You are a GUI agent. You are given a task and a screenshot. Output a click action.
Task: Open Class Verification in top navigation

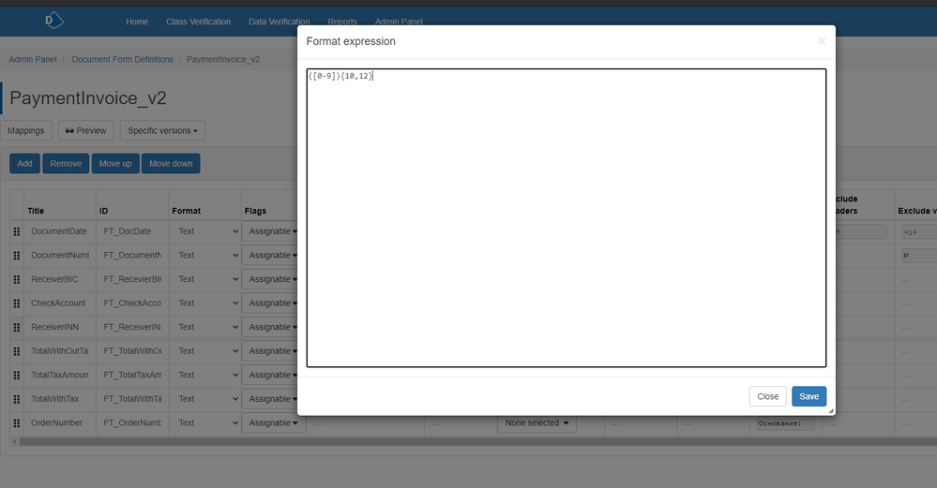click(x=199, y=22)
